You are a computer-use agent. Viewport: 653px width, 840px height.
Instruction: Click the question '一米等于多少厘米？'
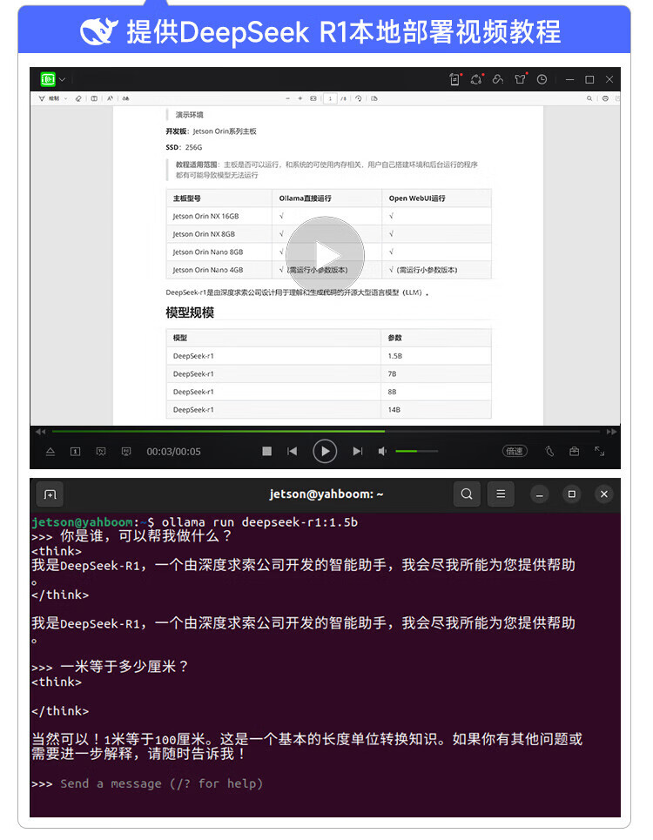point(125,667)
